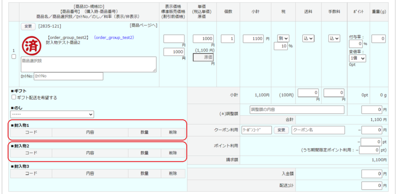Focus the 入金額 amount field
The image size is (397, 194).
coord(372,173)
